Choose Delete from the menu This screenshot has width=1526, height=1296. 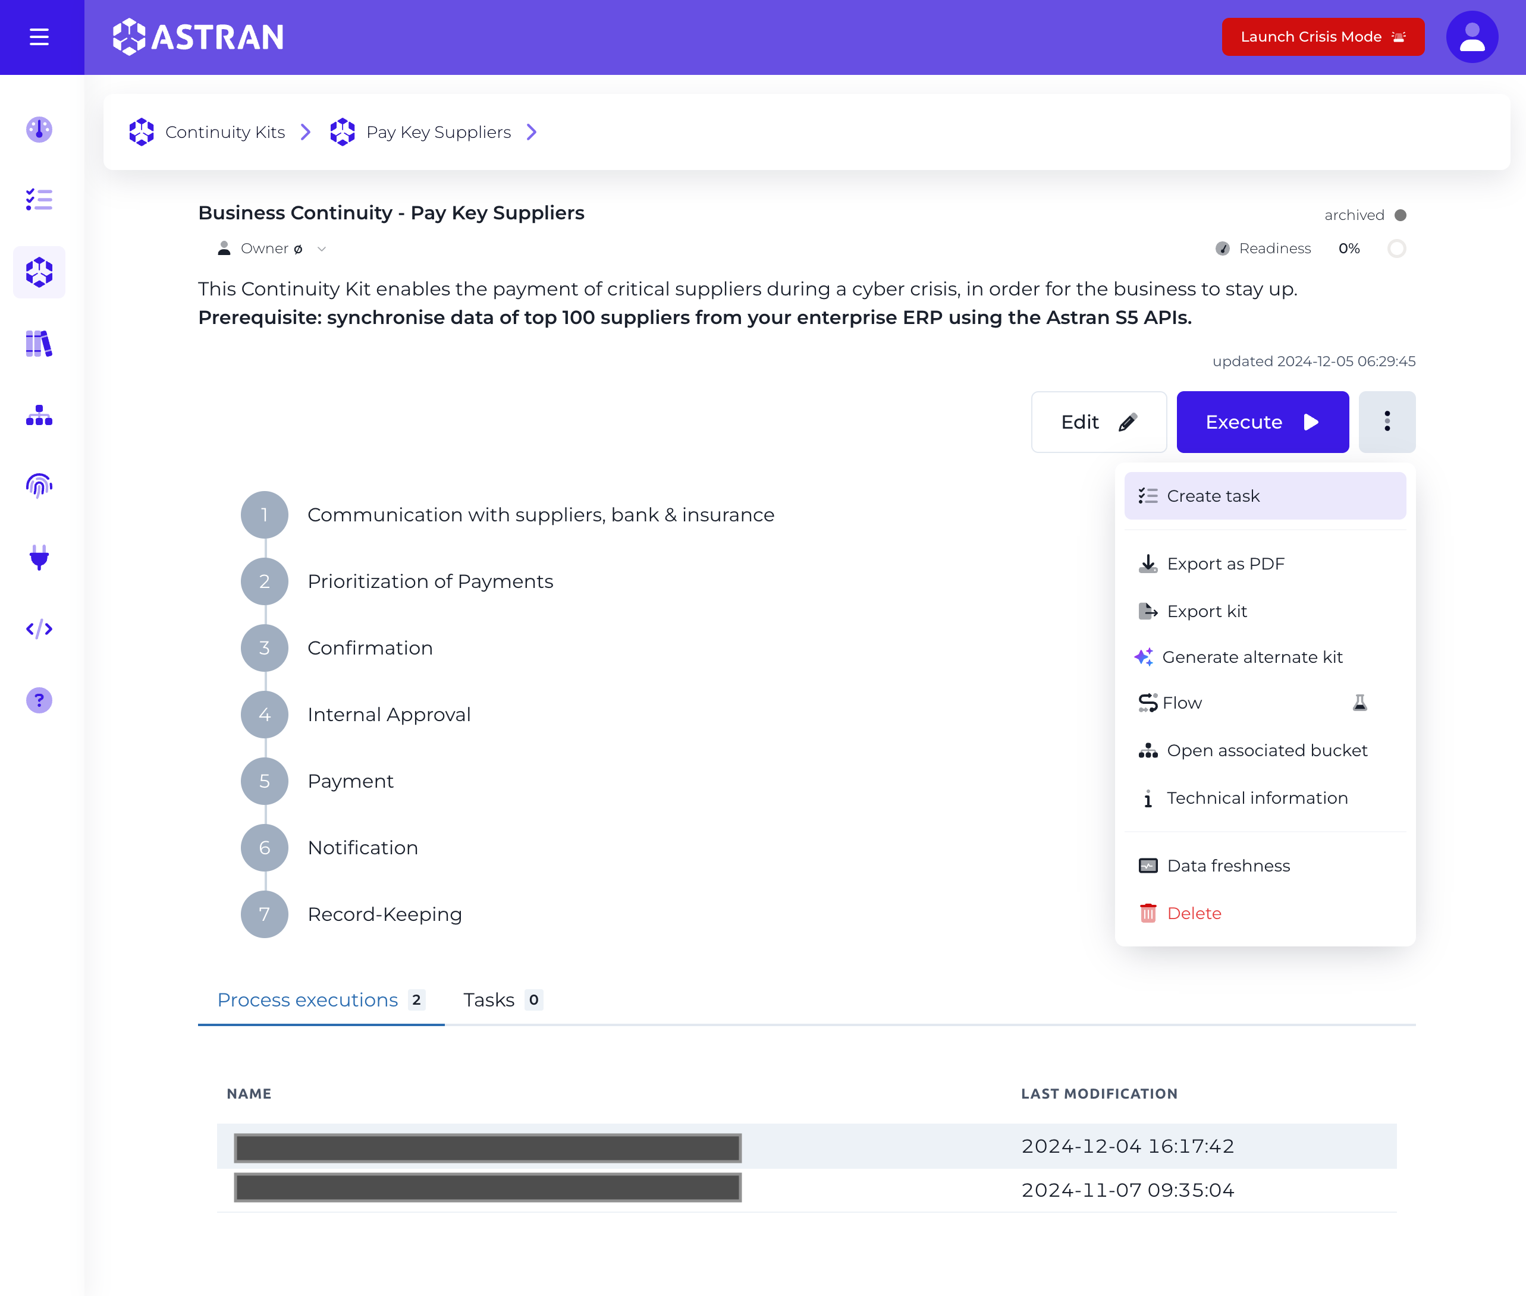coord(1265,913)
